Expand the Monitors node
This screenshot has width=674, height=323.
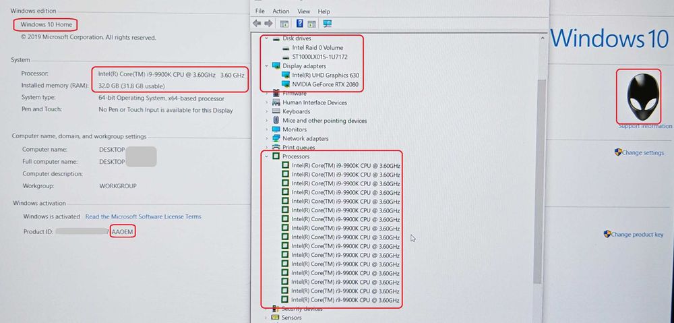click(x=266, y=129)
